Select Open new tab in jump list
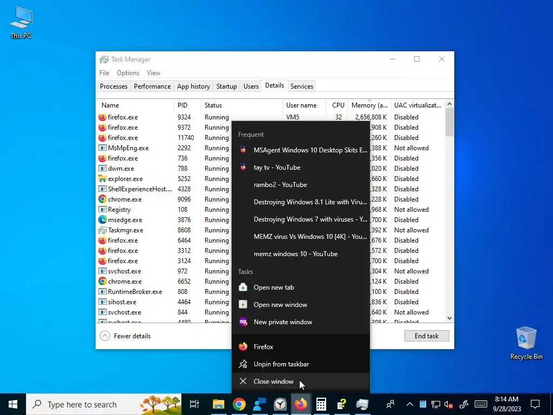 300,287
